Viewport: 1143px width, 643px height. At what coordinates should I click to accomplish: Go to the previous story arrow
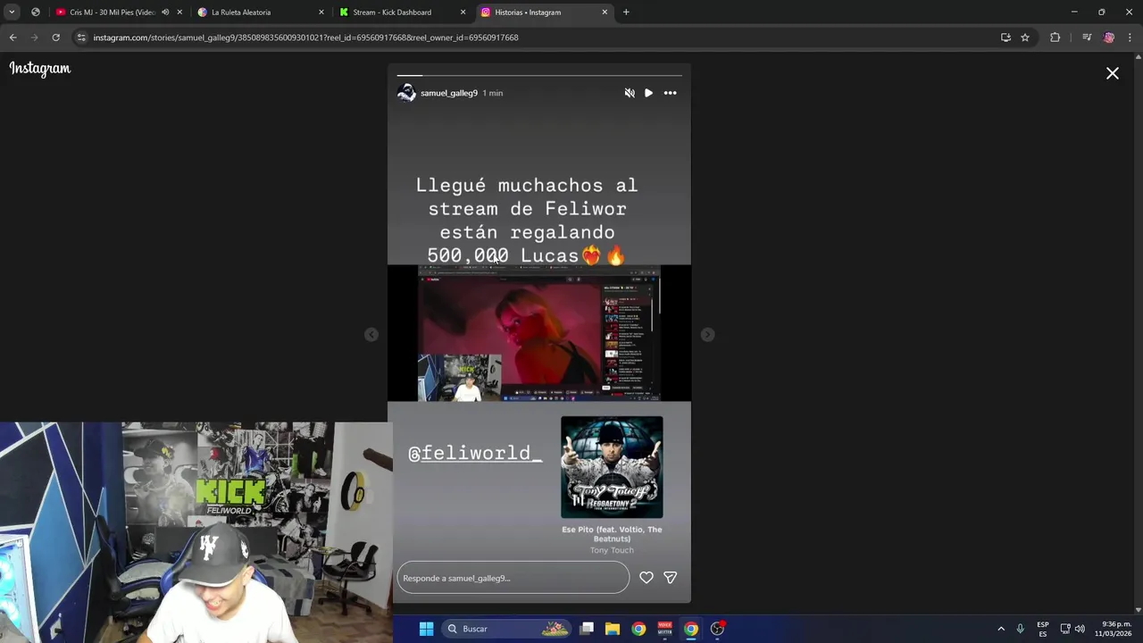click(x=371, y=334)
